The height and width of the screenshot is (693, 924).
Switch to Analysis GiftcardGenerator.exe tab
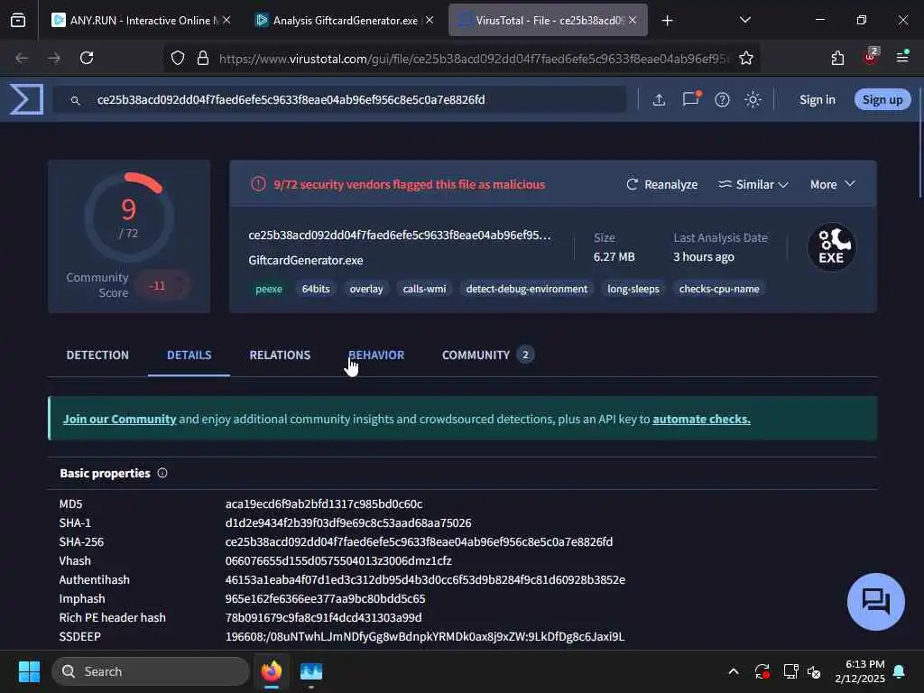(345, 21)
